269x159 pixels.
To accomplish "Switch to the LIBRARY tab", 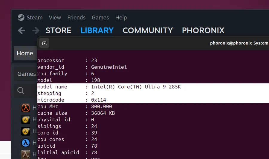I will point(97,30).
